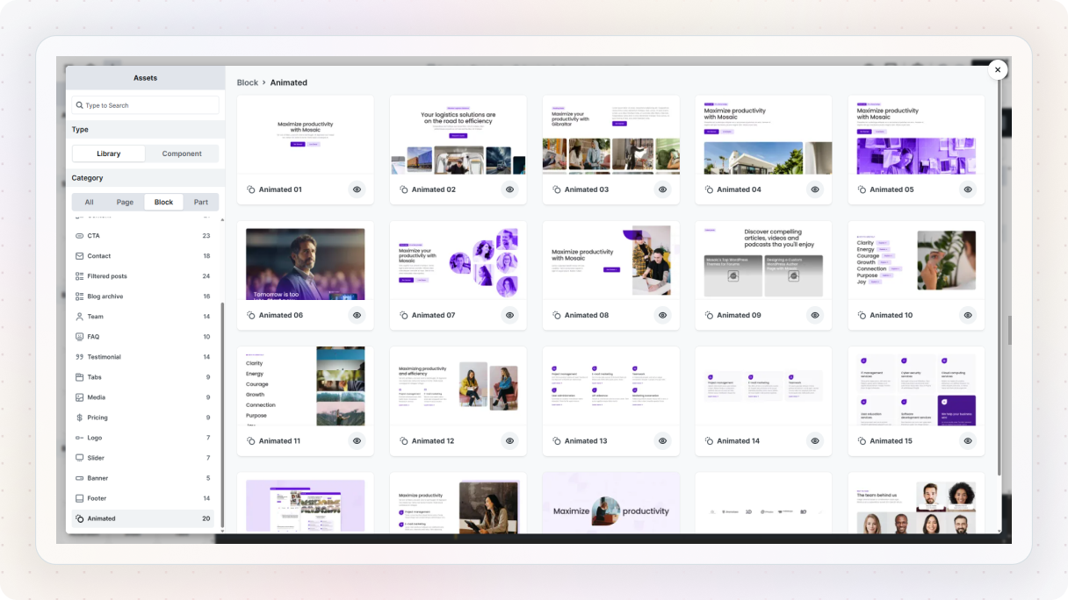Preview Animated 03 with the eye icon
1068x600 pixels.
click(662, 189)
